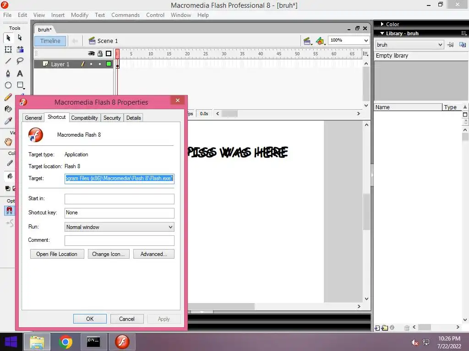Image resolution: width=469 pixels, height=351 pixels.
Task: Toggle show/hide all layers eye icon
Action: tap(91, 53)
